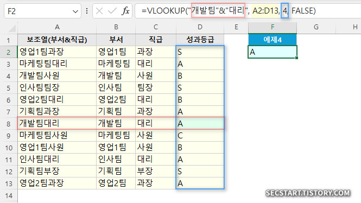
Task: Click cell 영업2팀대리 in column A
Action: [57, 100]
